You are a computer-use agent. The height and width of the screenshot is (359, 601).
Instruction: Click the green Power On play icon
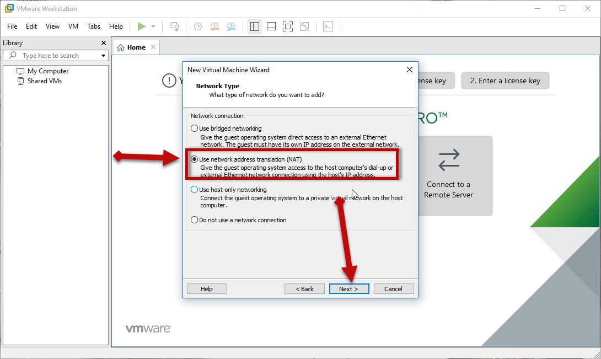pyautogui.click(x=142, y=26)
